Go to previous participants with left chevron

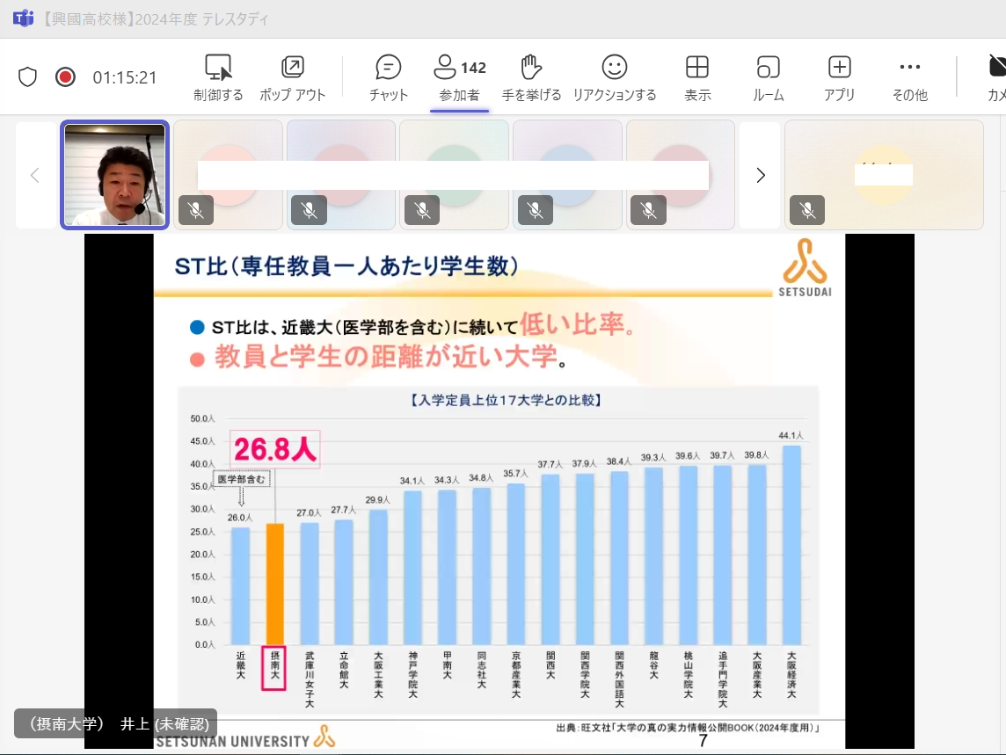[35, 175]
